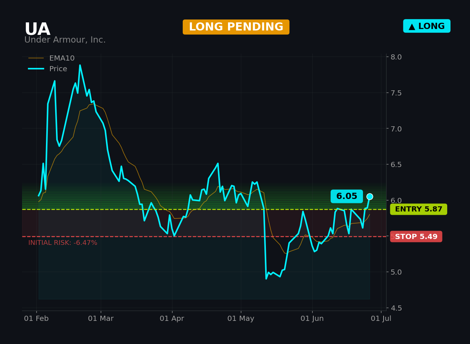470x344 pixels.
Task: Click the INITIAL RISK: -6.47% text
Action: [x=63, y=243]
